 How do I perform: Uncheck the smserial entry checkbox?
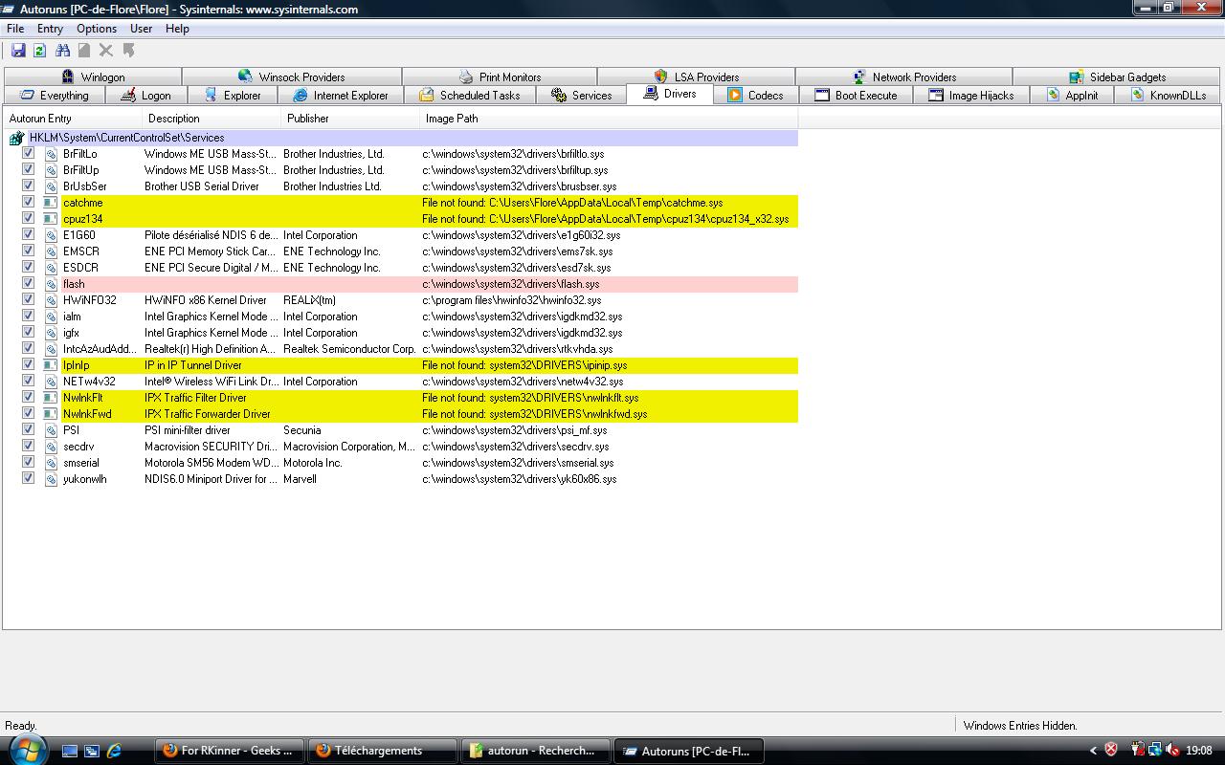pyautogui.click(x=28, y=462)
